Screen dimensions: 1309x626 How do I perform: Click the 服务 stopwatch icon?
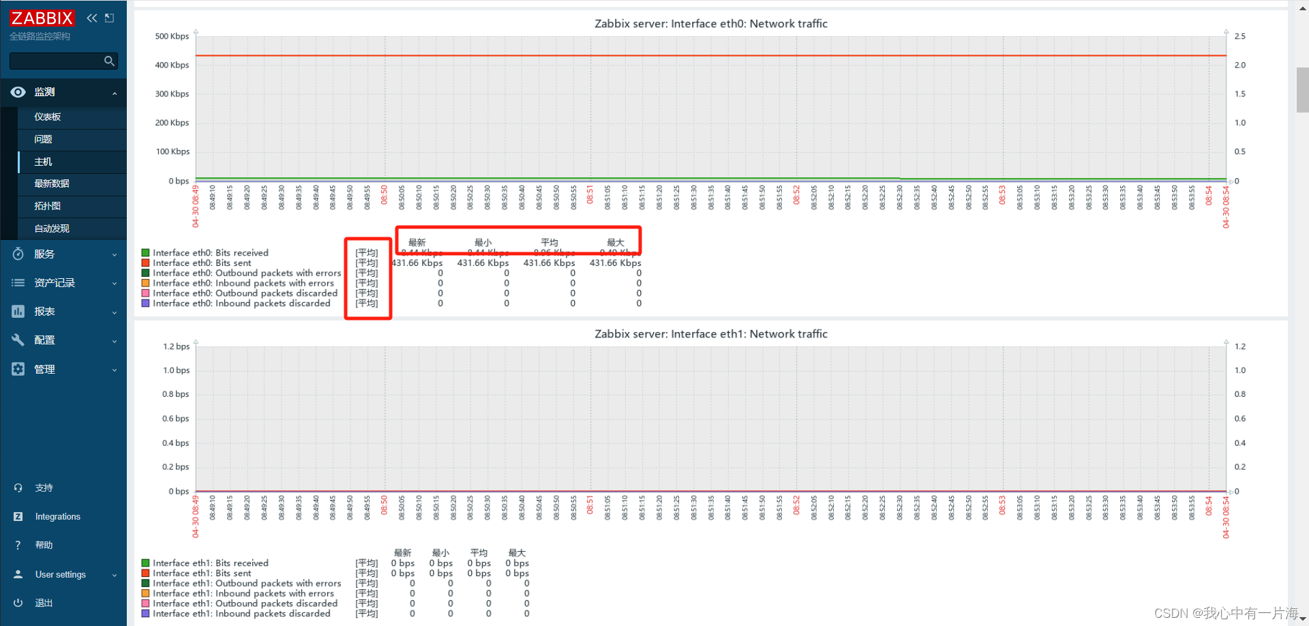pyautogui.click(x=18, y=254)
